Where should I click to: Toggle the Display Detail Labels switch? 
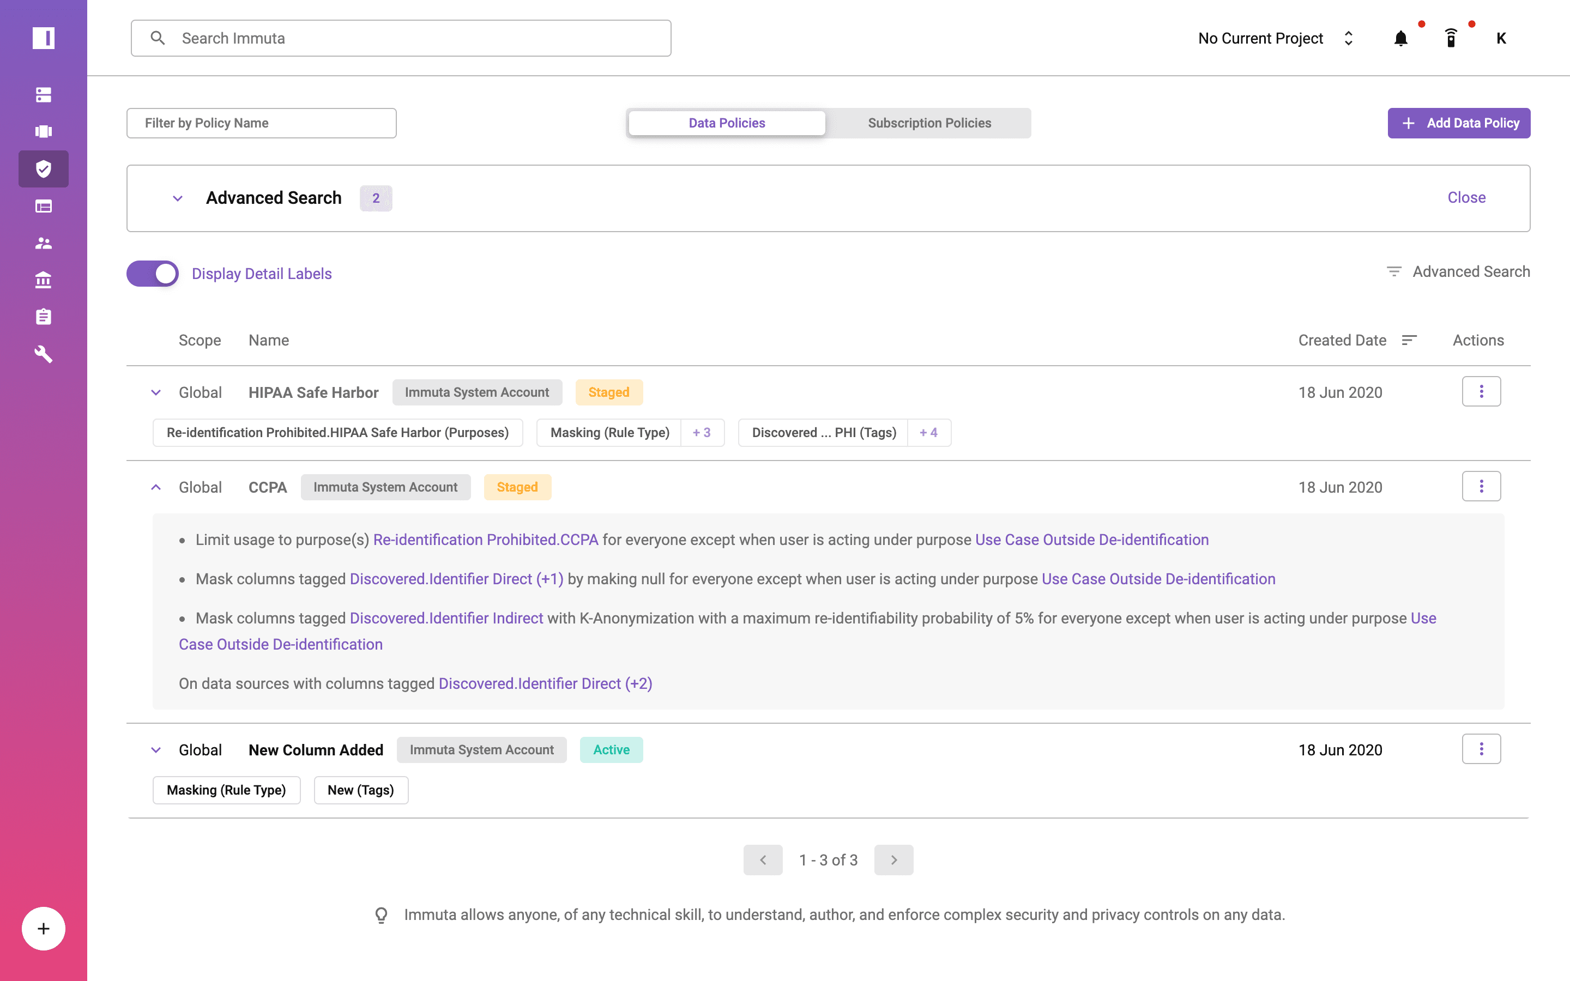click(153, 274)
